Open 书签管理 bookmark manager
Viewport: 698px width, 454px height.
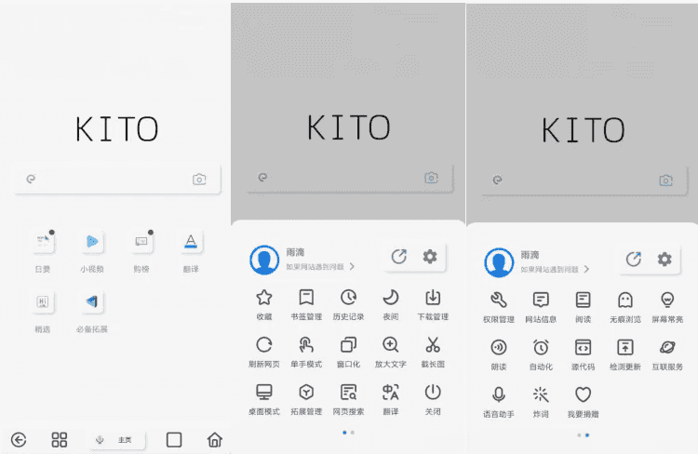(x=306, y=298)
